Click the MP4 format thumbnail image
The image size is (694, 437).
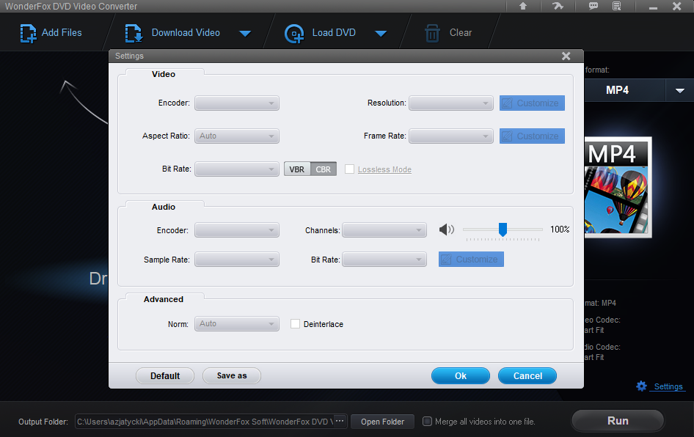(x=618, y=187)
